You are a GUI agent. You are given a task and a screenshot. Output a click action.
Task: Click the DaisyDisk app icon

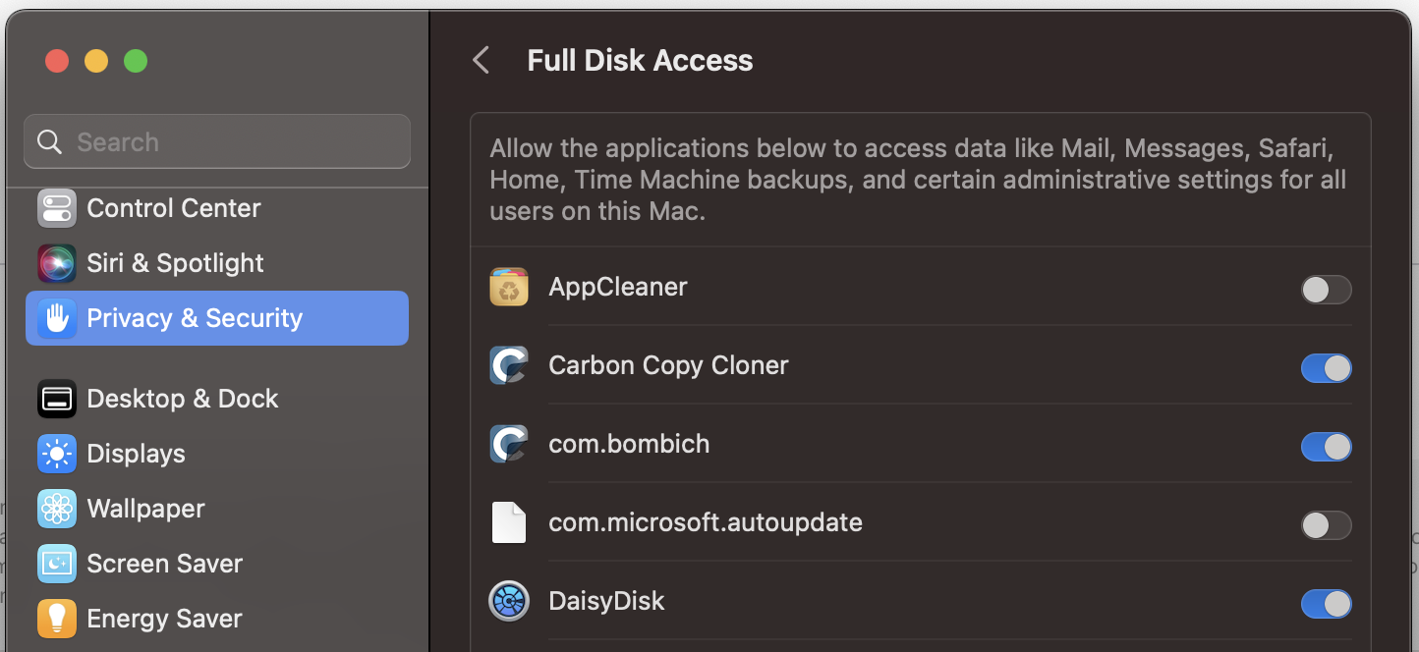tap(509, 601)
